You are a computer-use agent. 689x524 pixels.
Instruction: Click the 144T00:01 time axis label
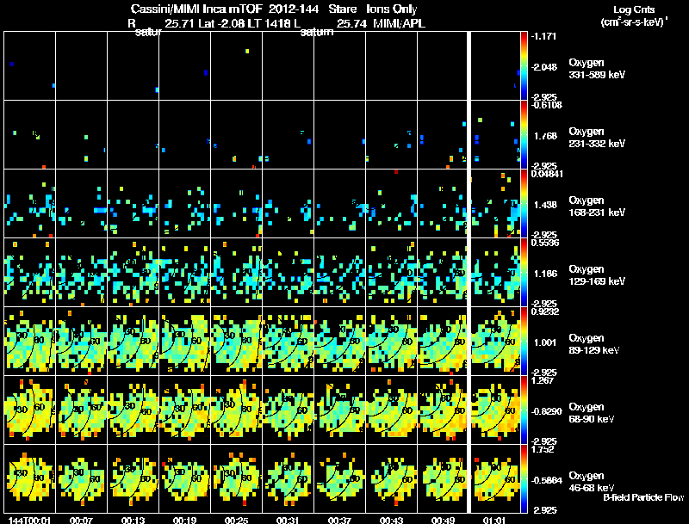coord(29,520)
